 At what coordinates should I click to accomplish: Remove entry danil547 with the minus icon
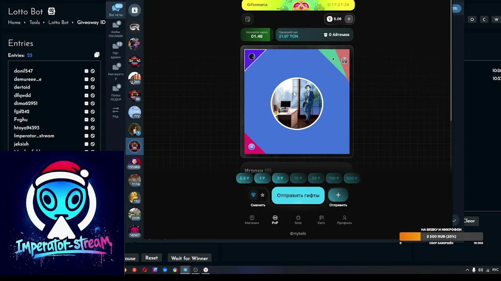(87, 71)
